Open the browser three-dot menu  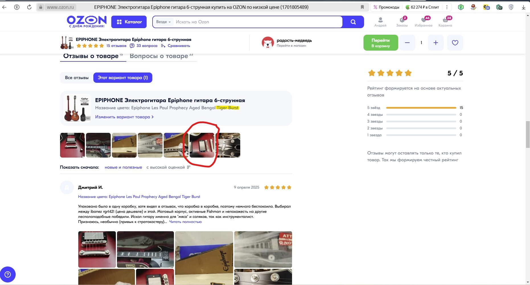coord(447,7)
